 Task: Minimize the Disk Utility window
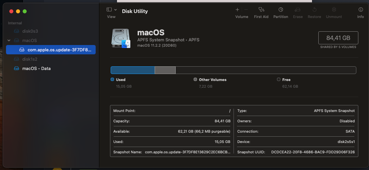pos(18,11)
